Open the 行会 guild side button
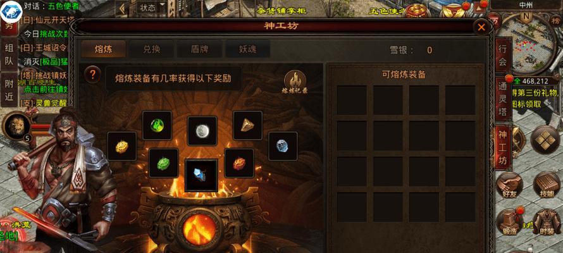The image size is (563, 253). (503, 55)
